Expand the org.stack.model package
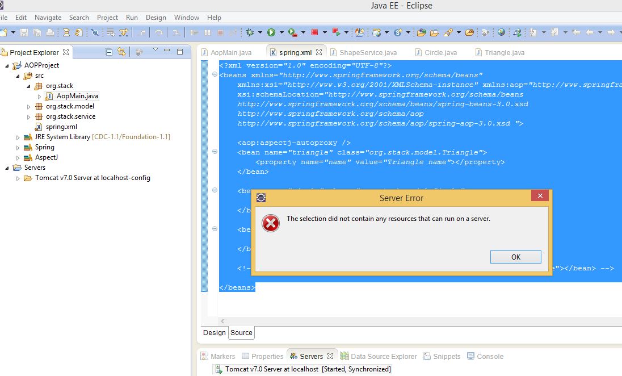Image resolution: width=622 pixels, height=376 pixels. point(28,107)
